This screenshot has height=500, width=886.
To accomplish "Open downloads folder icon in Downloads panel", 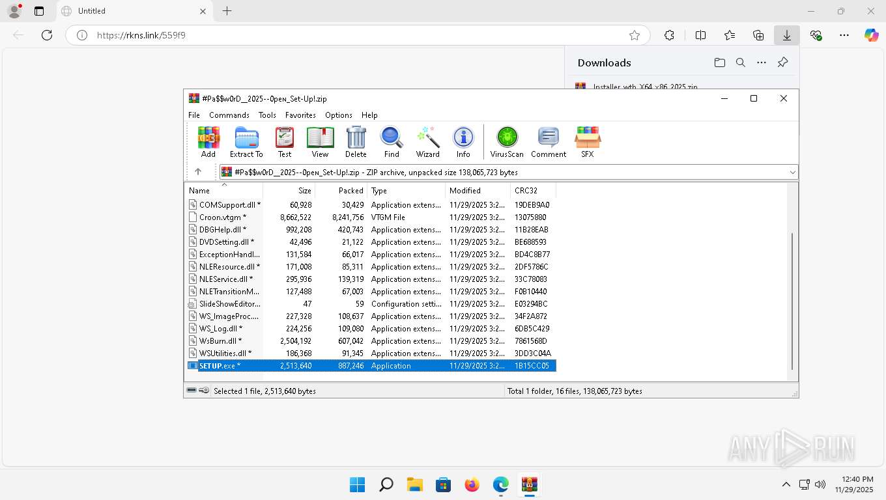I will pyautogui.click(x=719, y=62).
